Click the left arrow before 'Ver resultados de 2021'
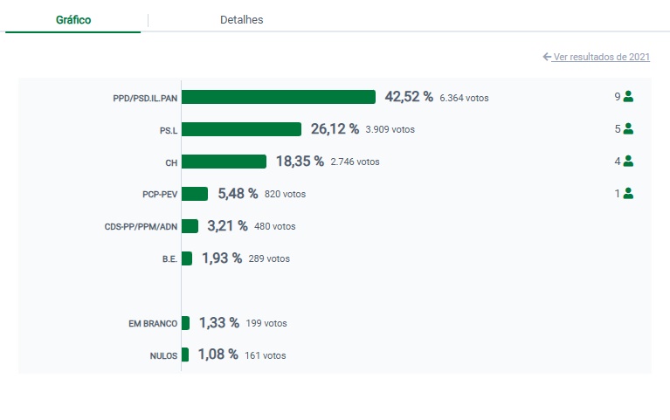 point(547,57)
